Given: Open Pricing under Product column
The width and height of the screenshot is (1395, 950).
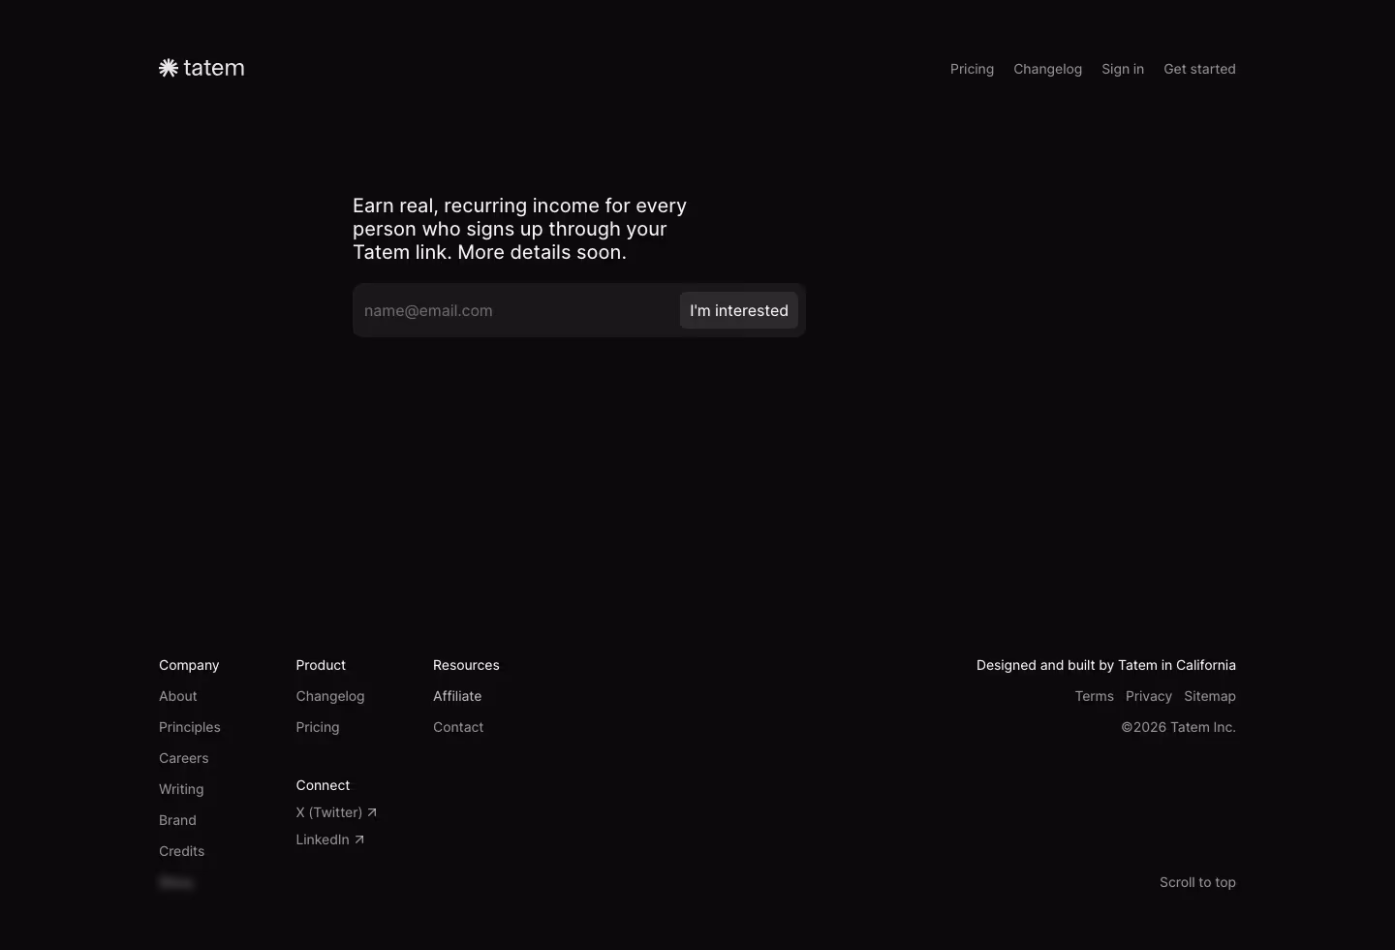Looking at the screenshot, I should point(318,727).
